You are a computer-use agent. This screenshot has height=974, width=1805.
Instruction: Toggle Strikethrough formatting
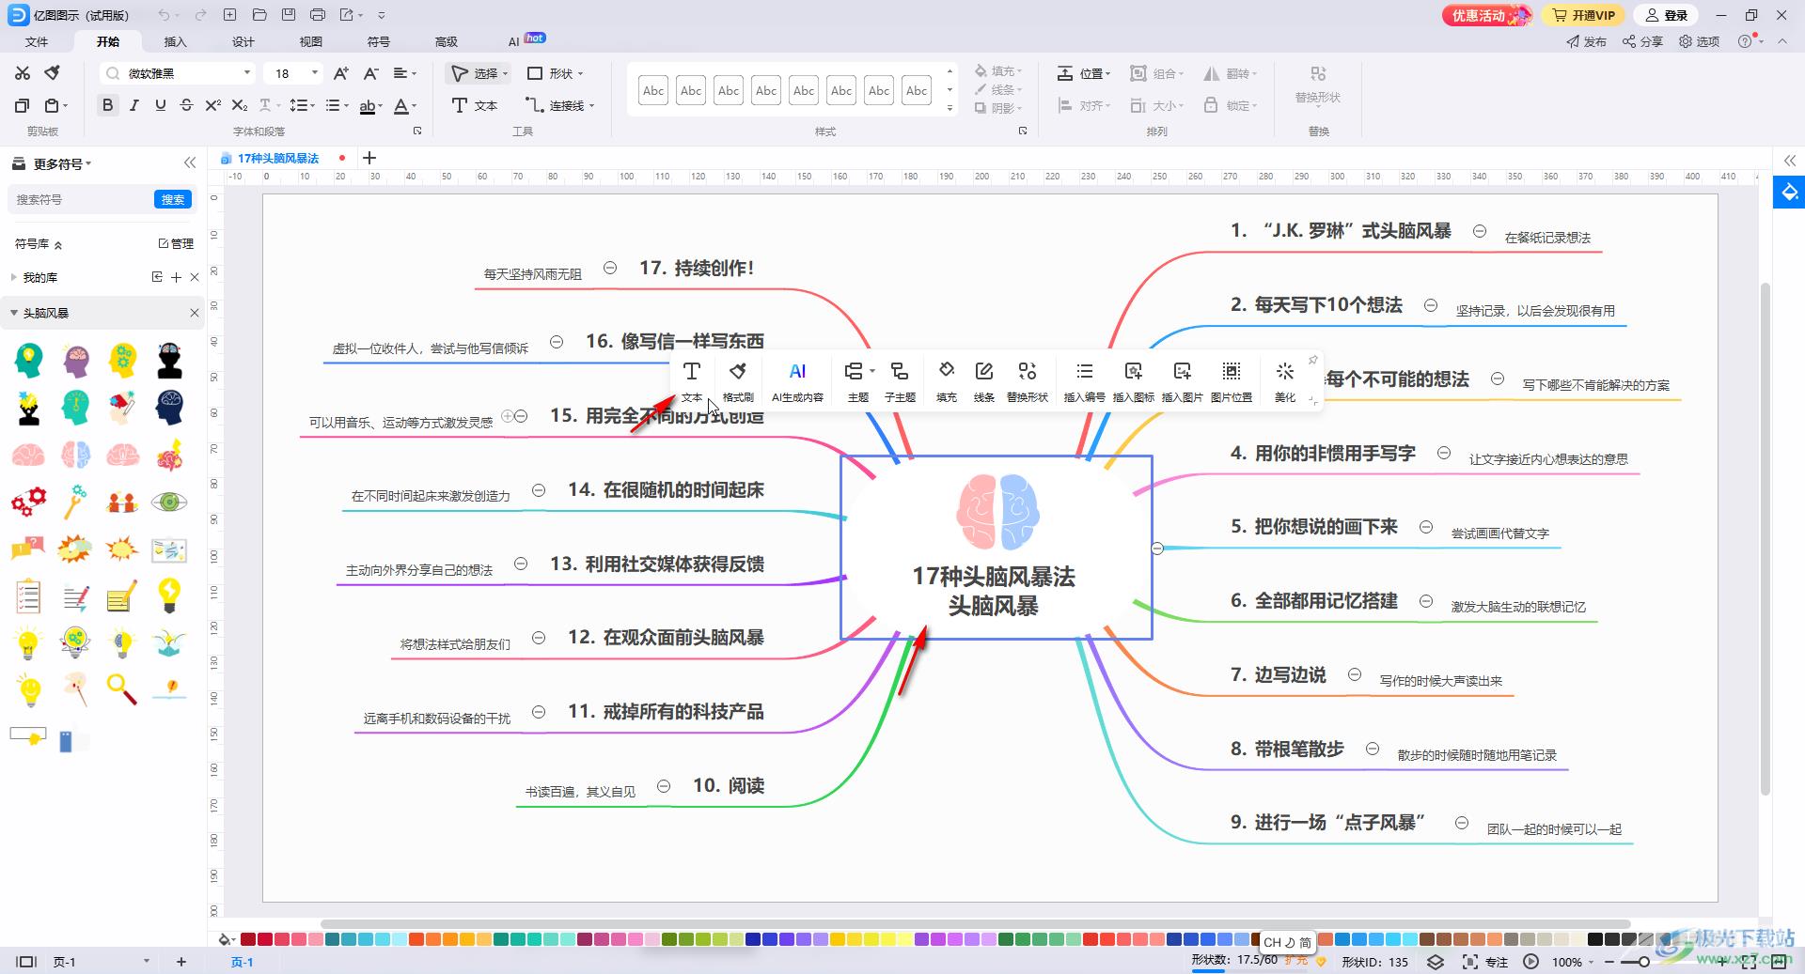click(x=186, y=105)
